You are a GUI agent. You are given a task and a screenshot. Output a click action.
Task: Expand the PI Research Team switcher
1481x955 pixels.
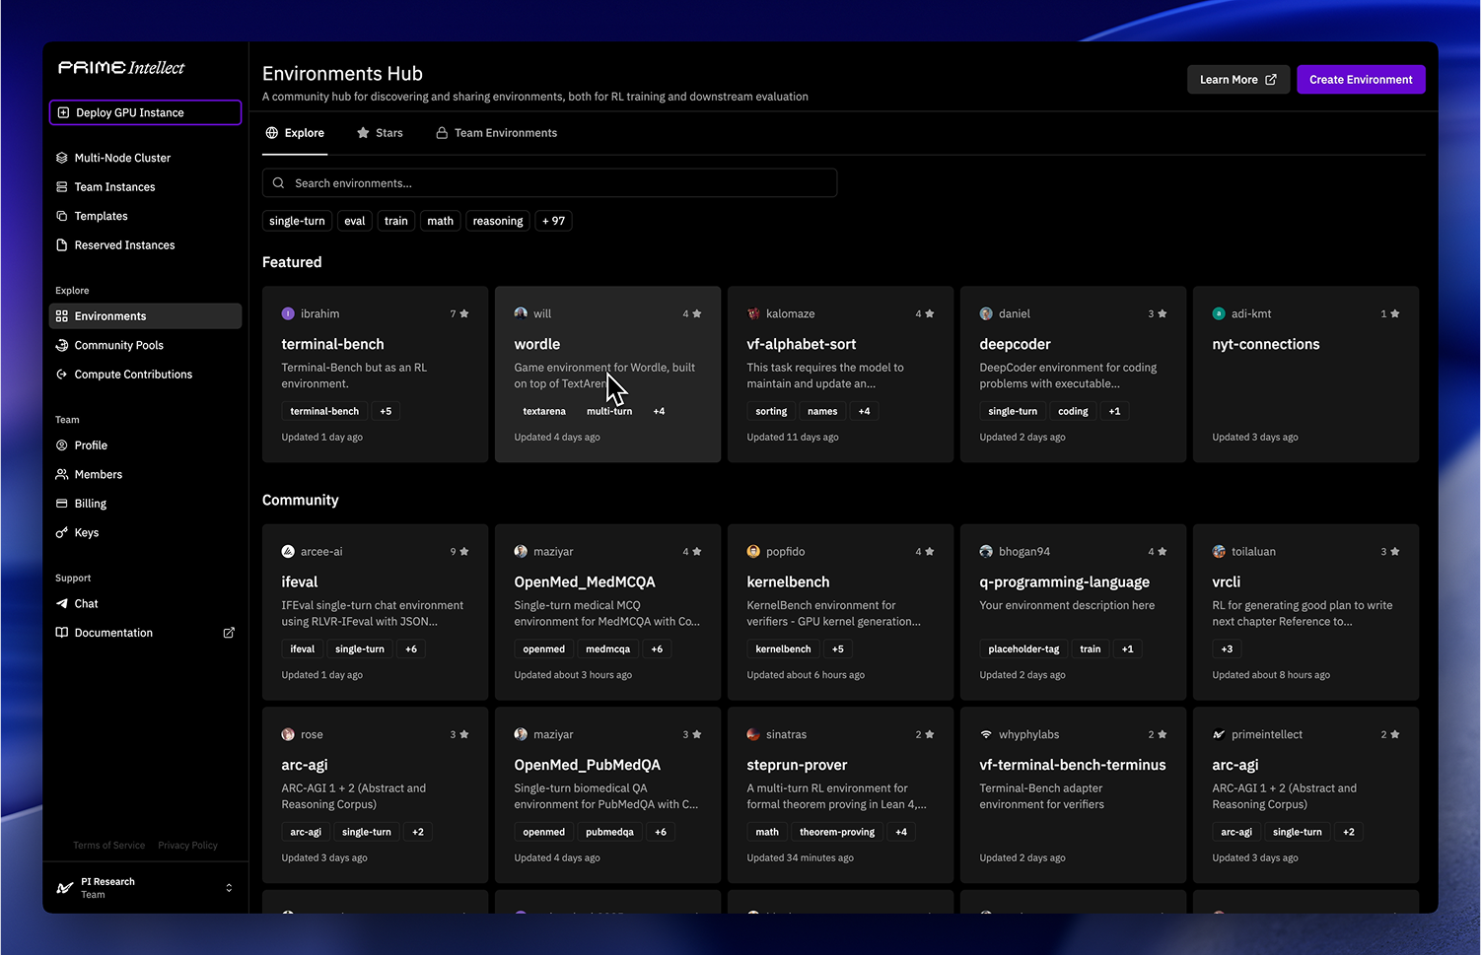[x=229, y=887]
